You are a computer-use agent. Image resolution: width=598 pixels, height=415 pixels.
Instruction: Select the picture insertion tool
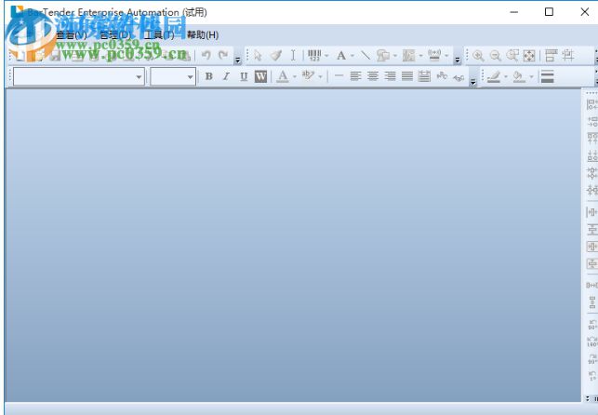[408, 56]
